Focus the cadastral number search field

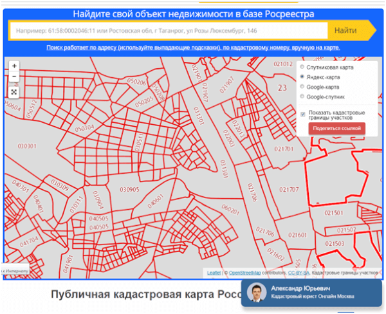[x=167, y=30]
